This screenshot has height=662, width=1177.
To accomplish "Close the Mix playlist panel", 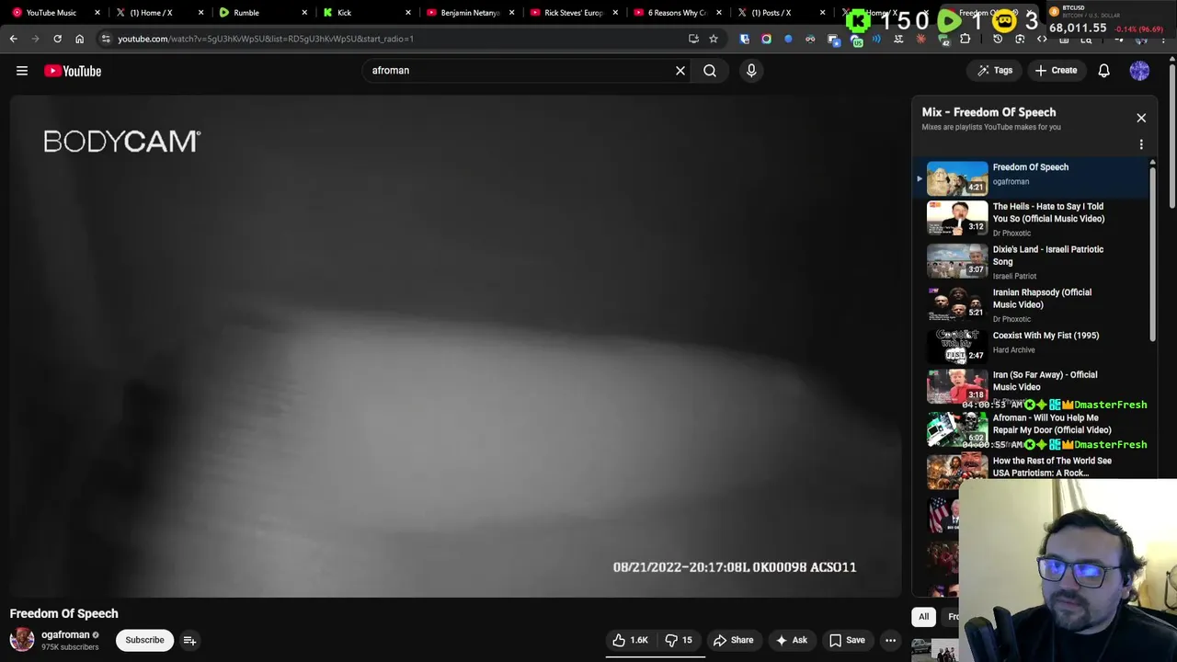I will click(x=1141, y=118).
